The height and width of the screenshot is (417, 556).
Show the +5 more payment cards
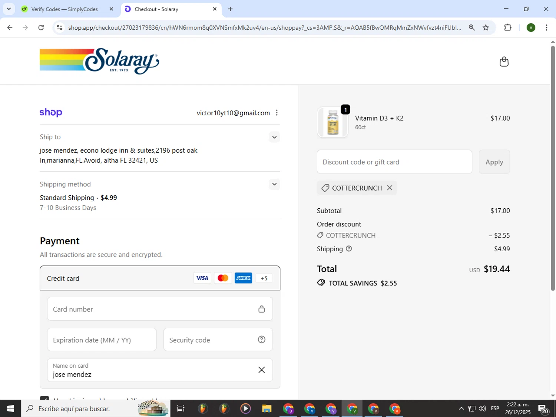[x=264, y=278]
